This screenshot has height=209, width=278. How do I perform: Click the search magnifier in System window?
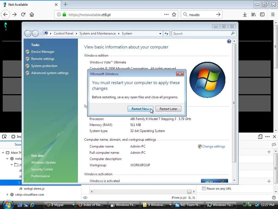[x=233, y=33]
